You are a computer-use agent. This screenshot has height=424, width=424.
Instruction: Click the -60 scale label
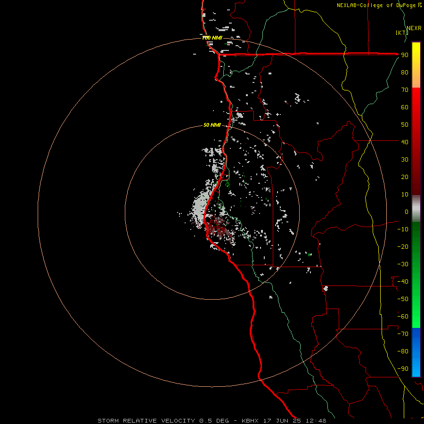[403, 317]
